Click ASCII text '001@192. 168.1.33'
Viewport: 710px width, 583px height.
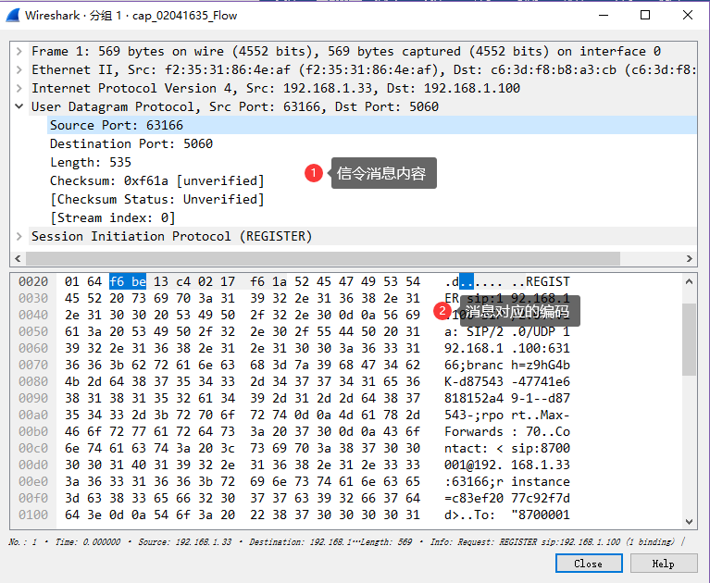click(x=507, y=465)
